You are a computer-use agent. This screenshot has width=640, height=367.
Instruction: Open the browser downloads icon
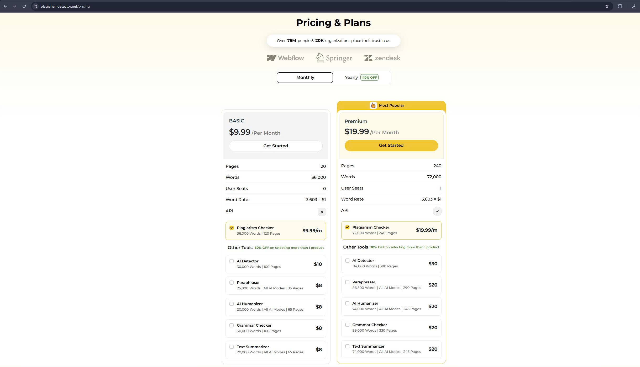(x=634, y=6)
